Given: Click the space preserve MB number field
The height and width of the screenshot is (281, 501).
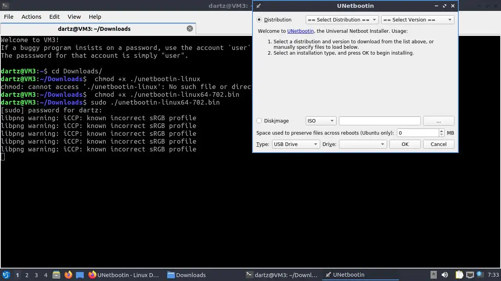Looking at the screenshot, I should [418, 133].
